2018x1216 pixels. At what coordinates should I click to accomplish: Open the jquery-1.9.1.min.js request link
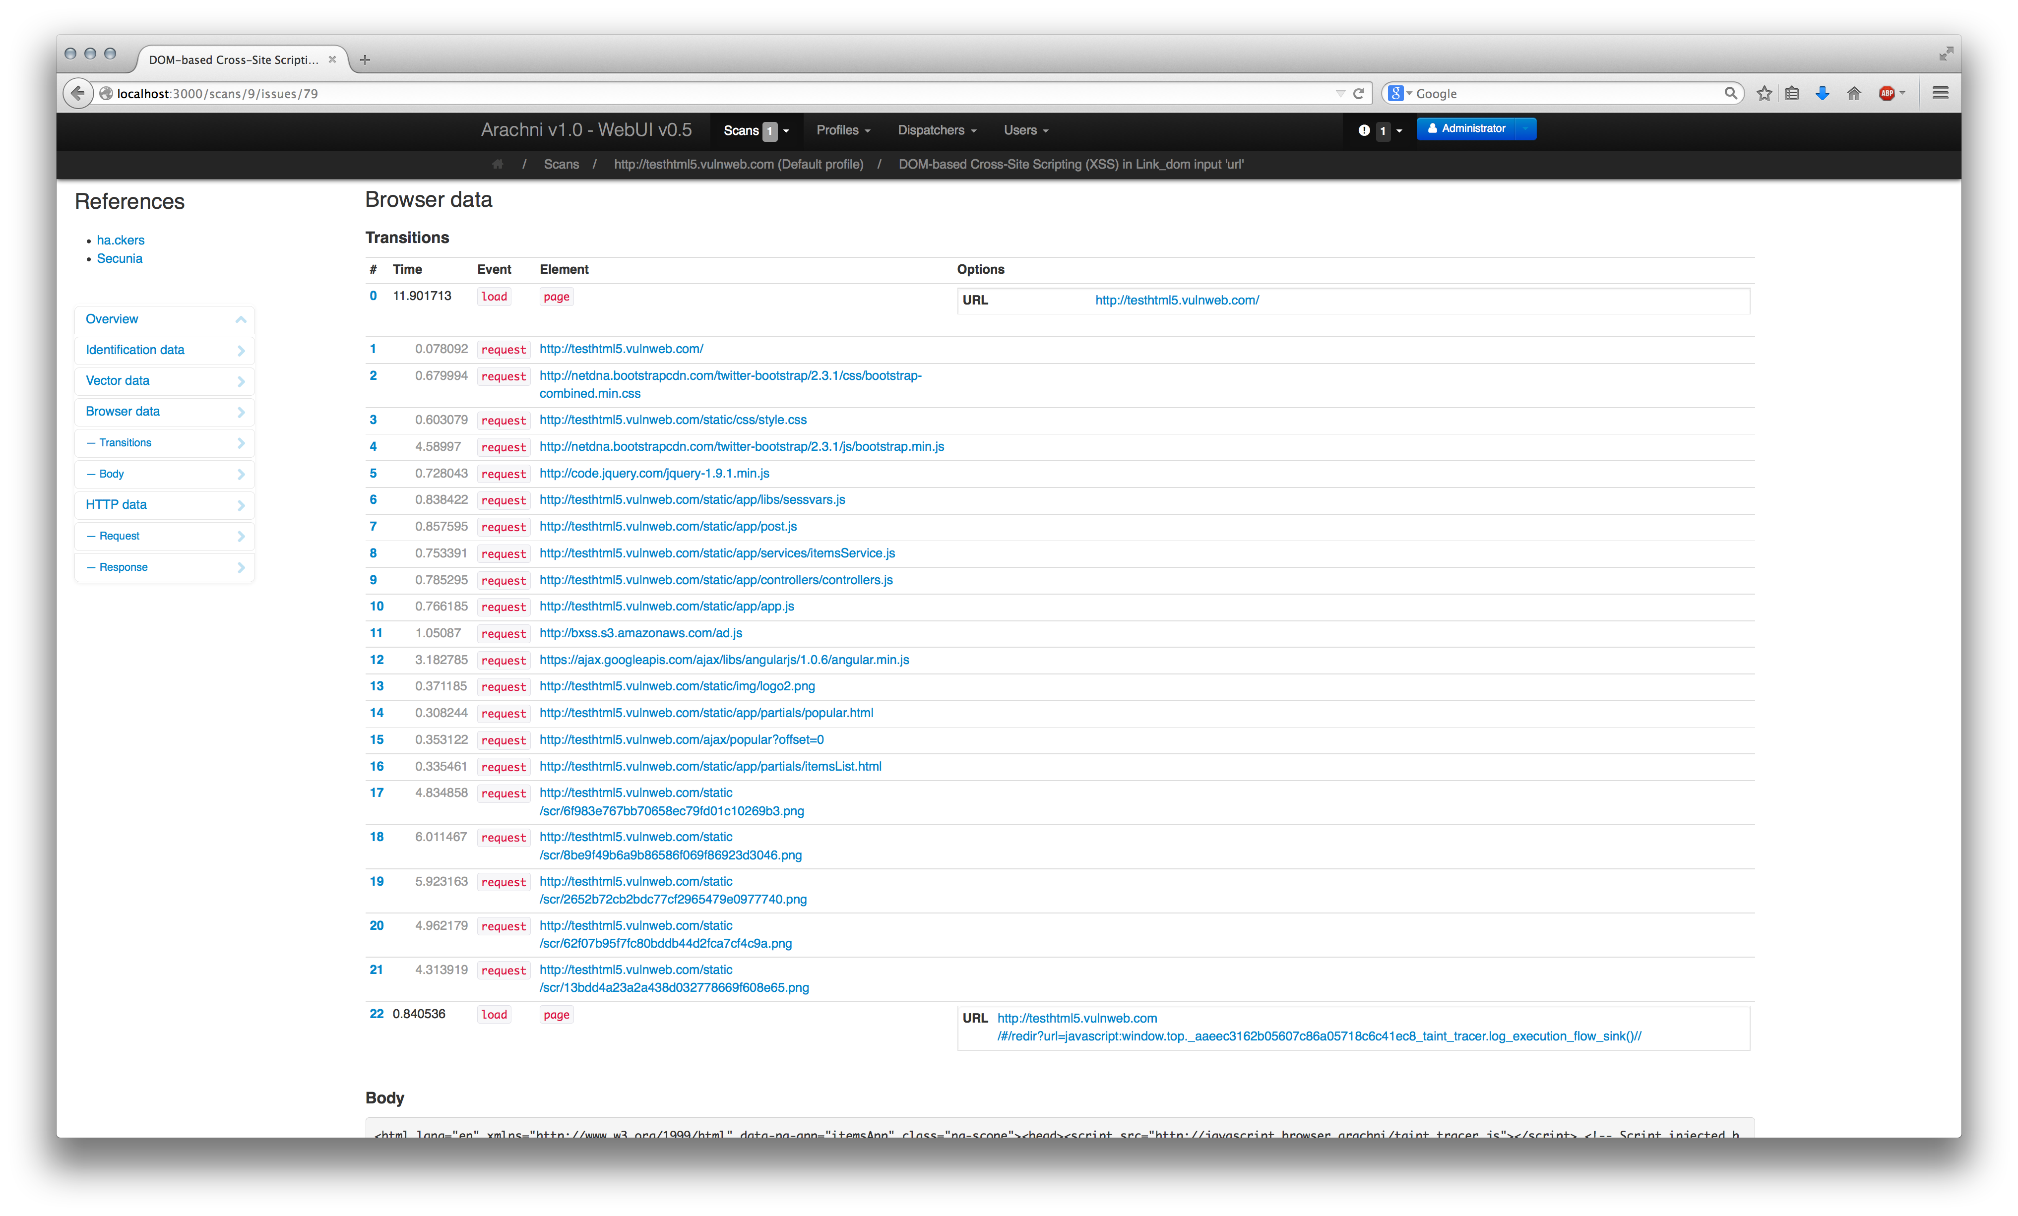654,473
